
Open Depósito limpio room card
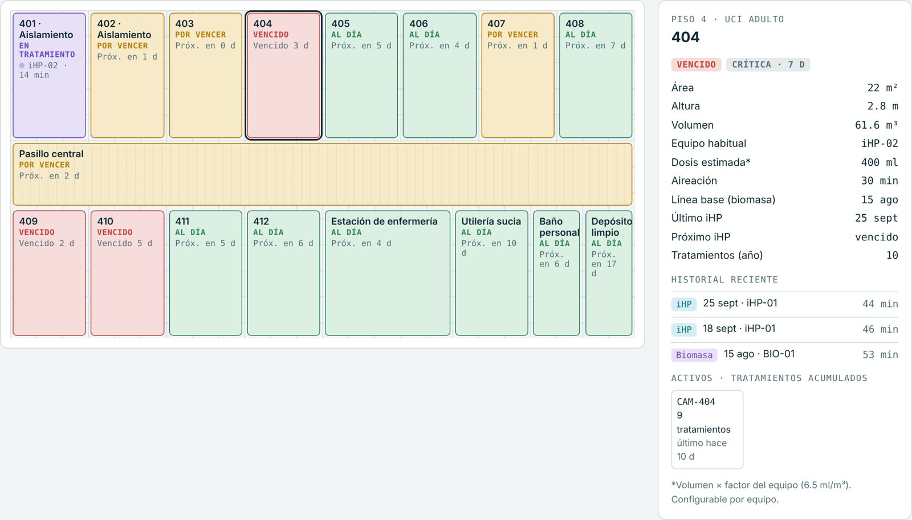tap(609, 273)
